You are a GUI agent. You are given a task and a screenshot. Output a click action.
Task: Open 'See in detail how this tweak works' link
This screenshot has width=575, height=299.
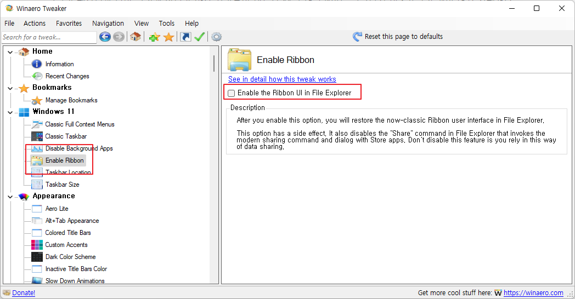[282, 79]
